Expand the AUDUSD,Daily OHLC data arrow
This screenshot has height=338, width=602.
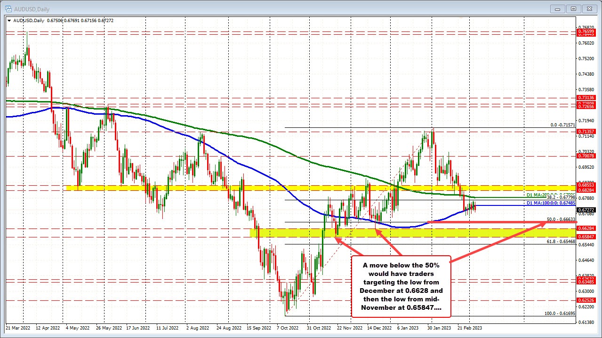(9, 20)
